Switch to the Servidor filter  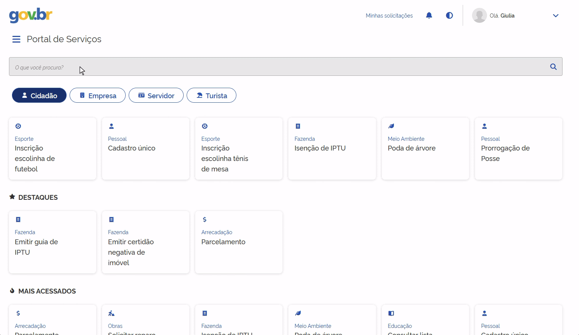156,95
